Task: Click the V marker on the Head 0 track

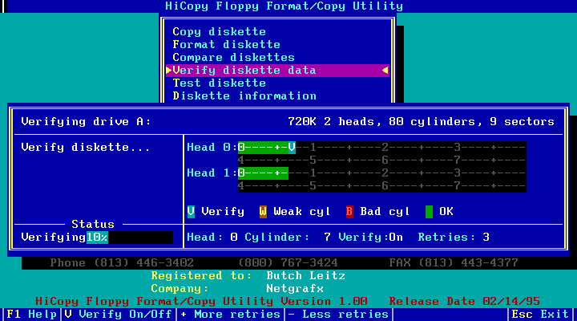Action: [292, 148]
